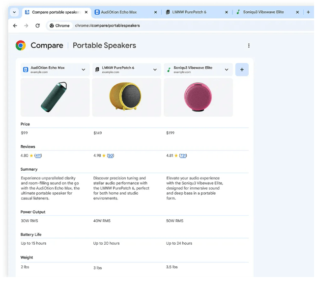Click the AudiOtion favicon in the column header
318x281 pixels.
point(26,70)
